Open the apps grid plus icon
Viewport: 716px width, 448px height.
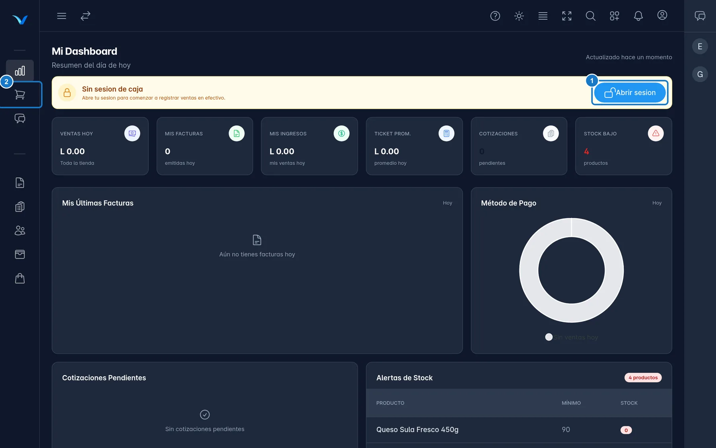coord(615,16)
